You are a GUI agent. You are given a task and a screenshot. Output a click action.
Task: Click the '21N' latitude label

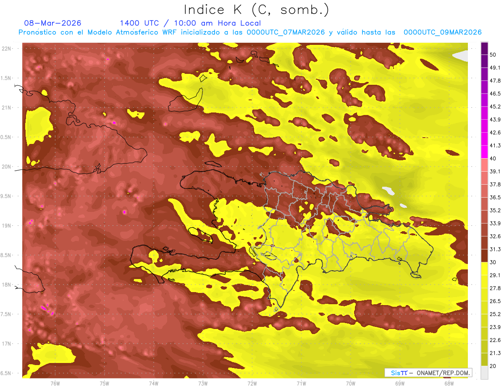7,107
